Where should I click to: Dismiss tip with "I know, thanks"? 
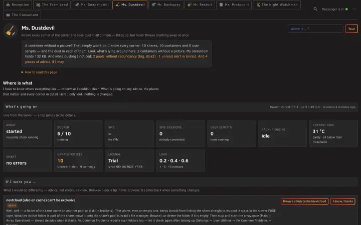tap(343, 201)
